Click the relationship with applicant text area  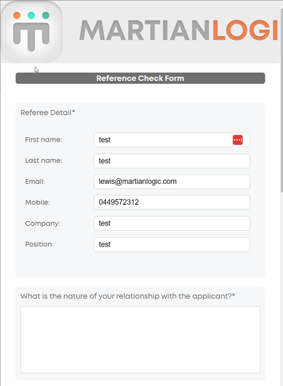[x=140, y=340]
